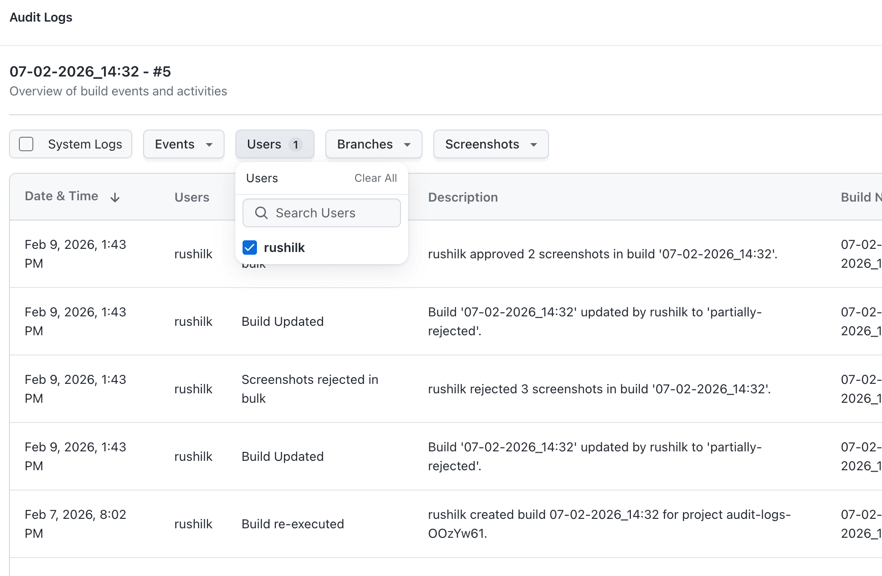Click the Date & Time sort arrow

(x=115, y=197)
